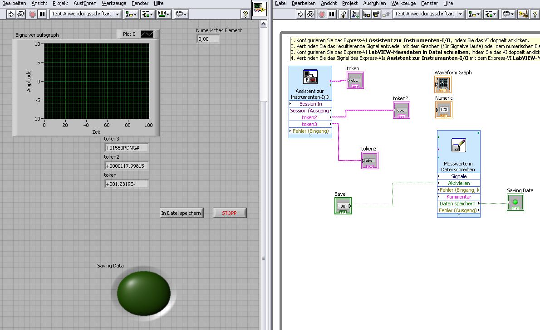Toggle Run Continuously in block diagram toolbar
Image resolution: width=540 pixels, height=330 pixels.
pyautogui.click(x=311, y=14)
